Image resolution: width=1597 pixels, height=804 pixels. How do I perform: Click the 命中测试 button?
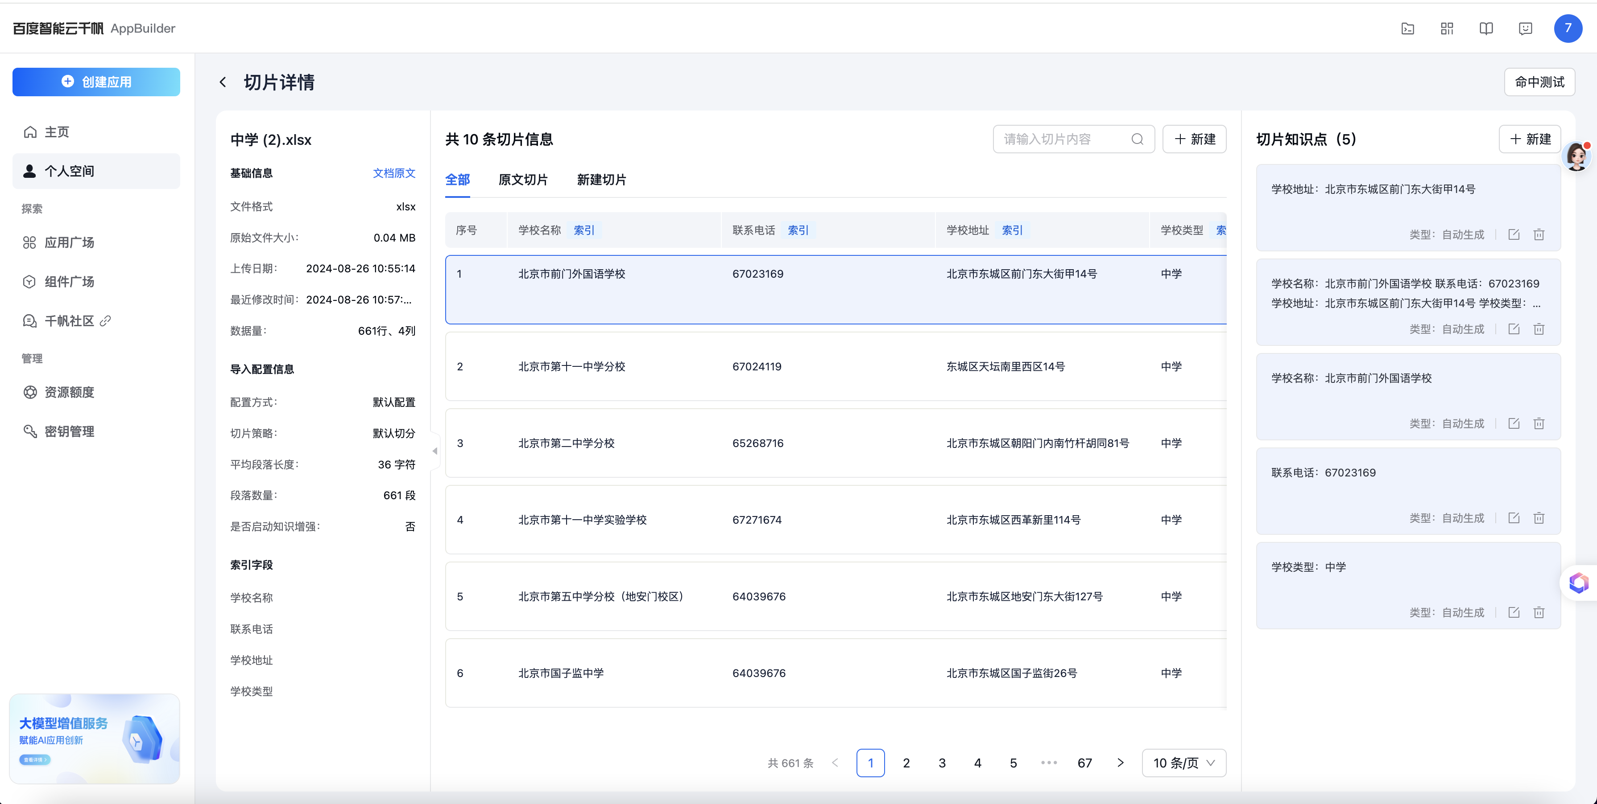coord(1539,82)
